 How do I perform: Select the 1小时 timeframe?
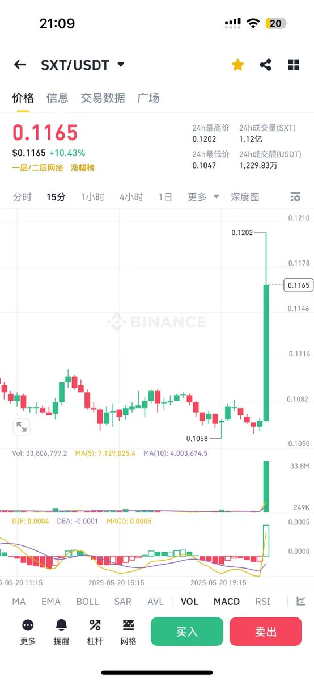[92, 197]
